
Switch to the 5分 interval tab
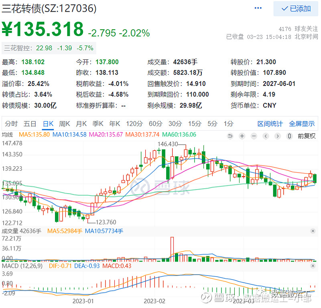(213, 124)
